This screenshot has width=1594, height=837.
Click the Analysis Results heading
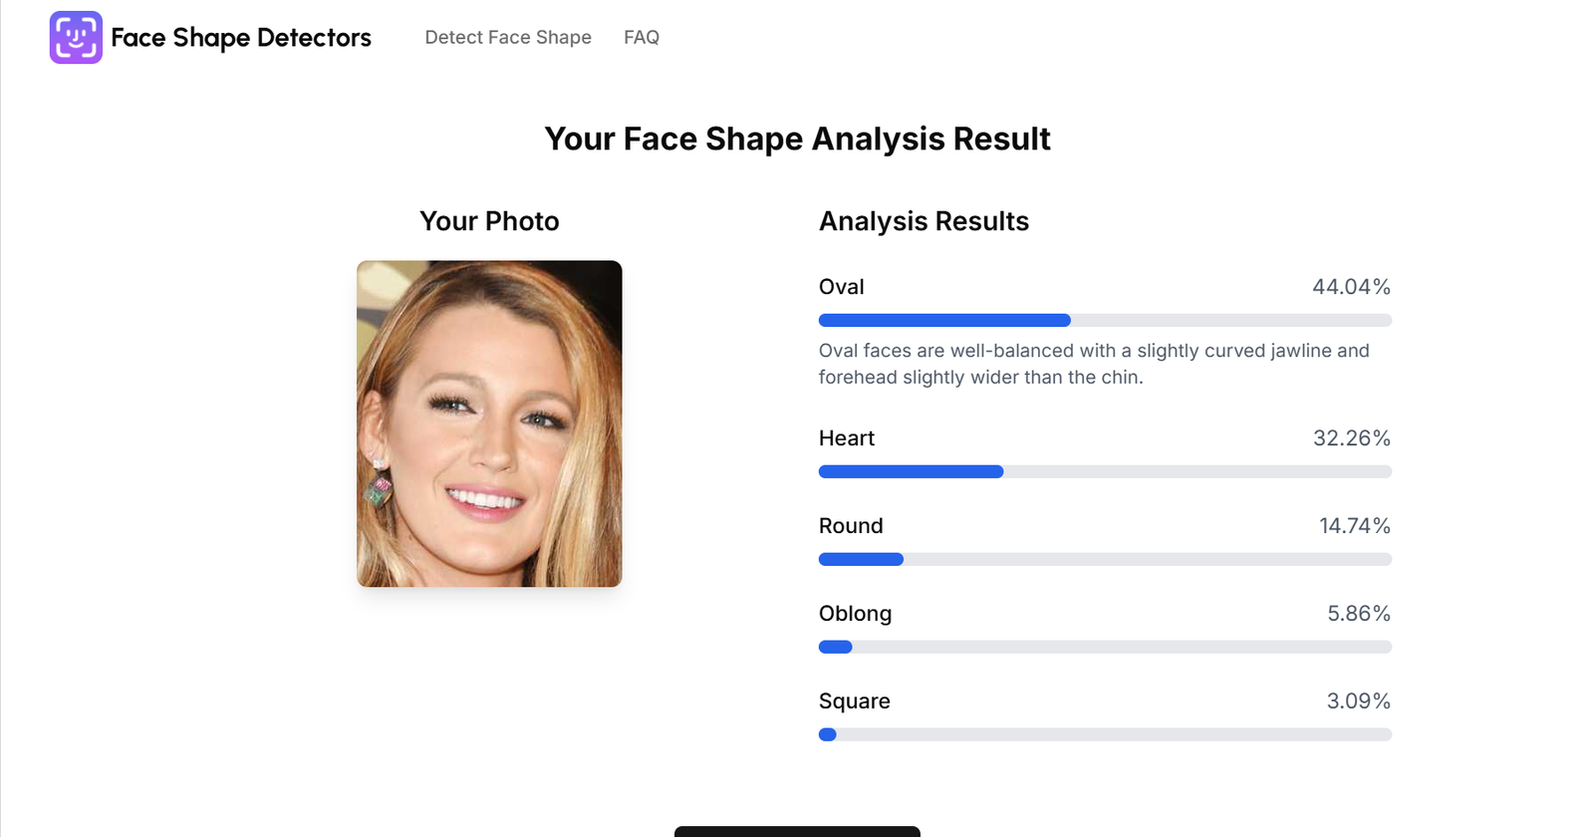click(924, 221)
